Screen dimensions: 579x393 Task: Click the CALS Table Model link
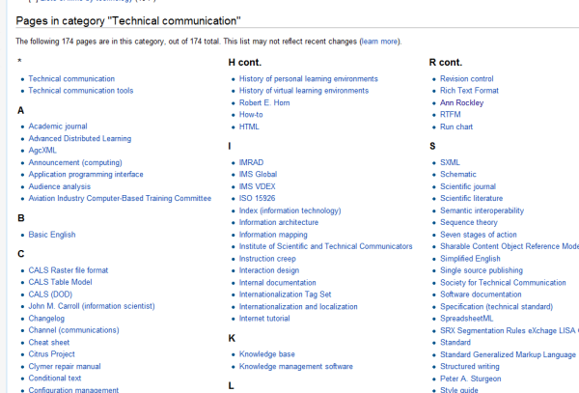click(x=60, y=282)
